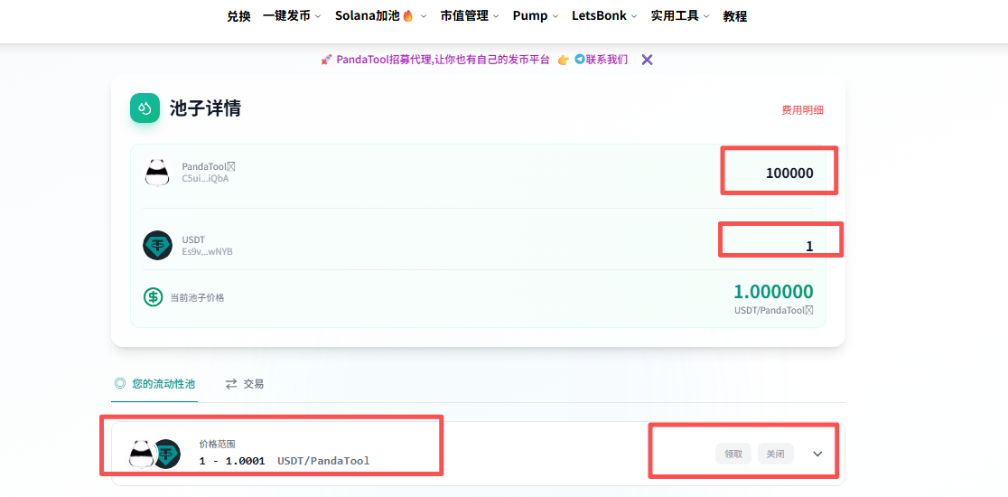Open the 一键发币 dropdown menu

(x=291, y=16)
